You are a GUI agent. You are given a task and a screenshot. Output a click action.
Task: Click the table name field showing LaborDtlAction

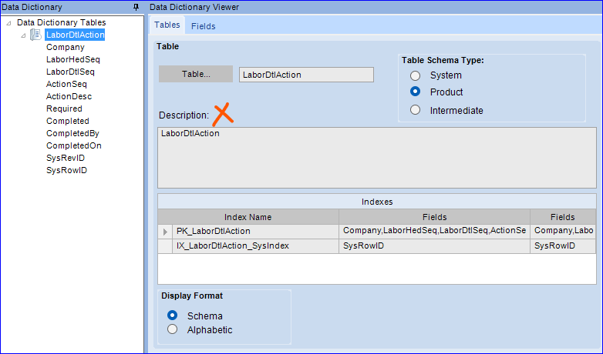[x=306, y=75]
